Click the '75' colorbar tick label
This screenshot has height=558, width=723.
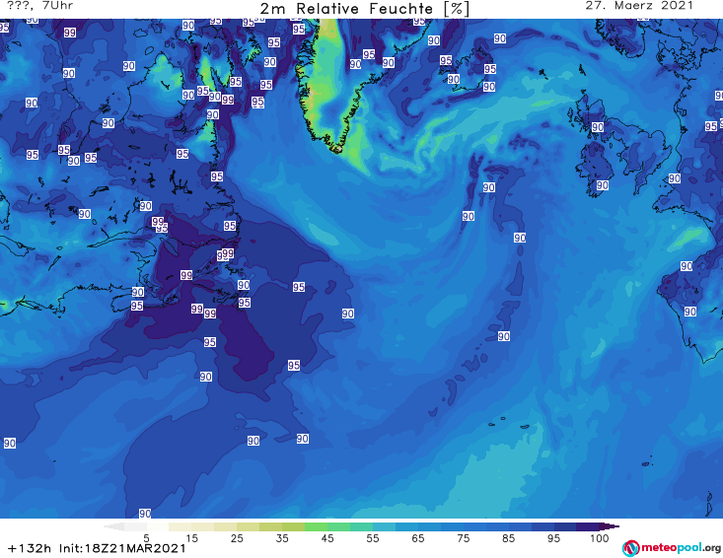[463, 537]
